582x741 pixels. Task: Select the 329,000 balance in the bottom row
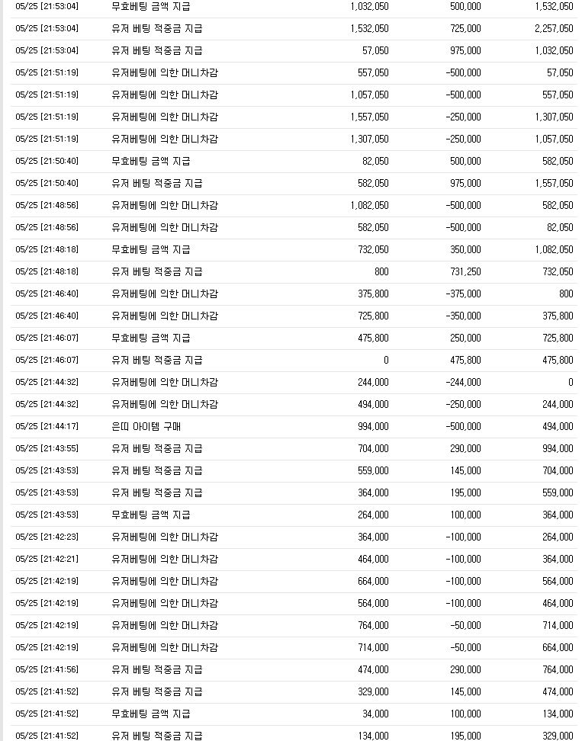click(x=558, y=736)
